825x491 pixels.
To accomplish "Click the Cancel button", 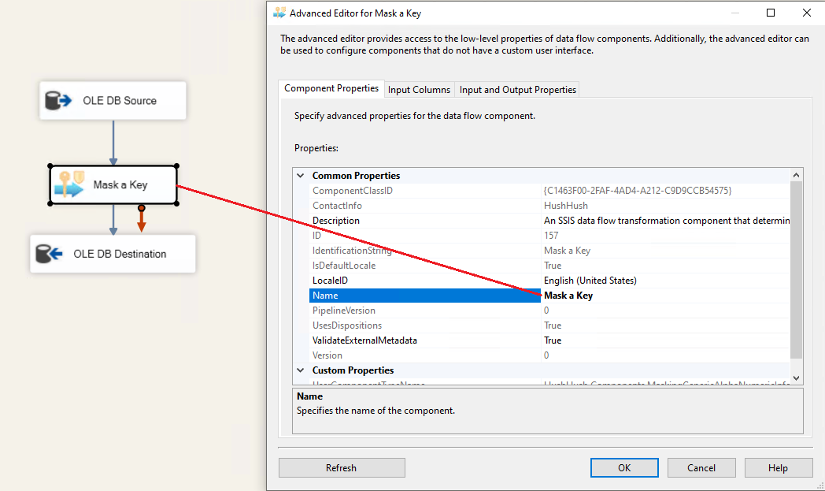I will pyautogui.click(x=701, y=468).
